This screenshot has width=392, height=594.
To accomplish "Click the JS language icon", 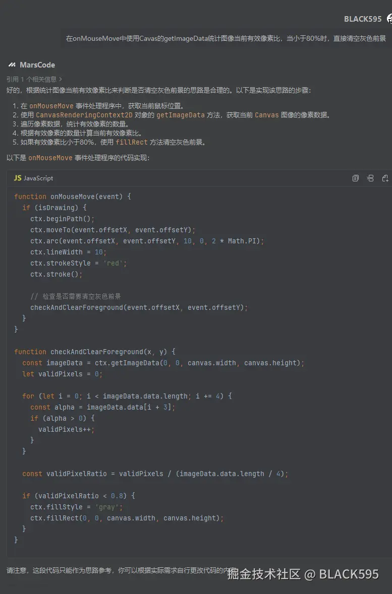I will point(18,178).
